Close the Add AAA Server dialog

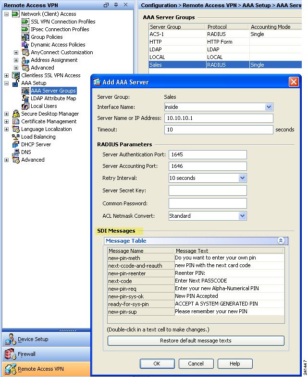(x=294, y=82)
